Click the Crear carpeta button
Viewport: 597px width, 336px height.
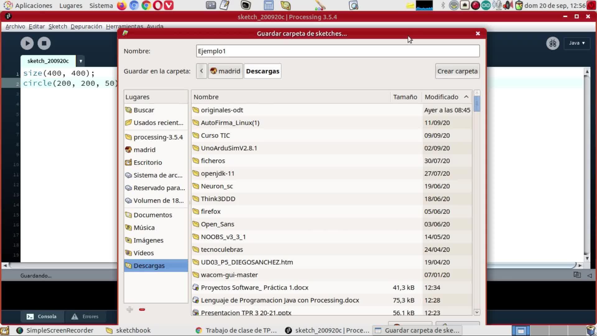click(457, 71)
